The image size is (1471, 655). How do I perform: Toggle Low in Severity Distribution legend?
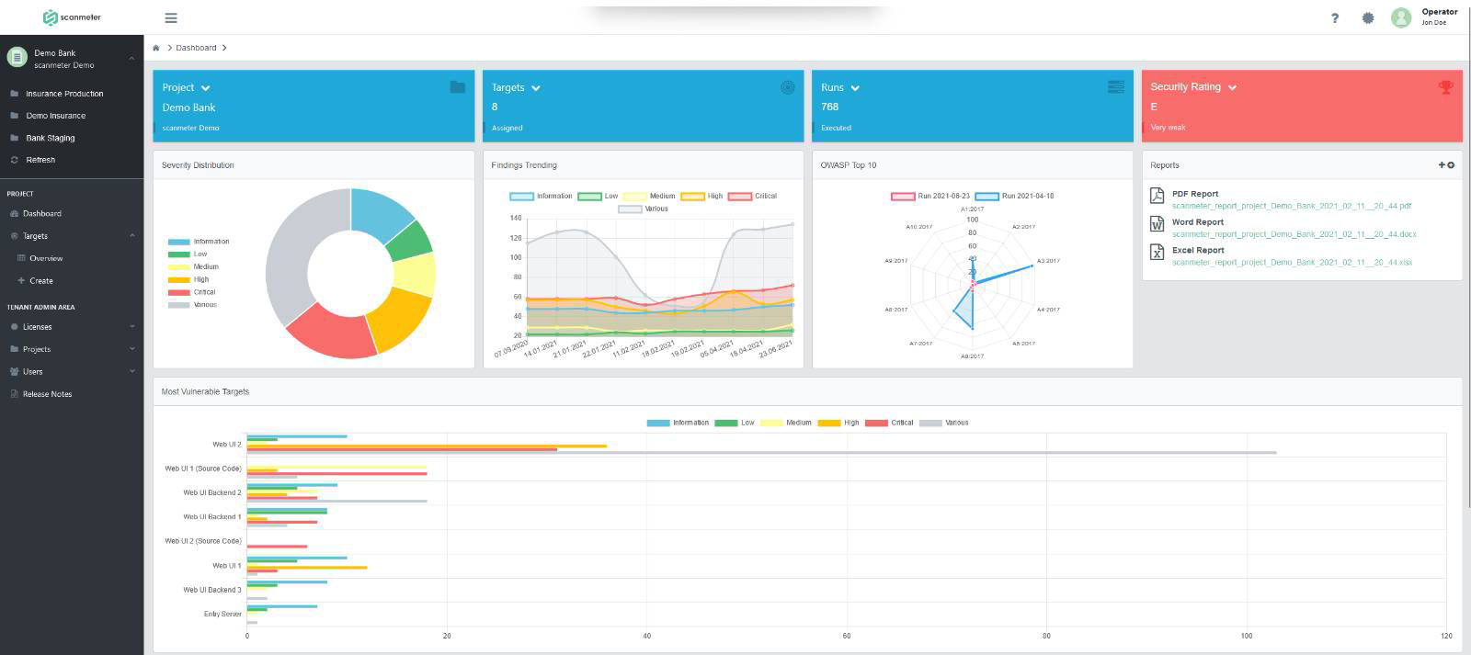[188, 254]
